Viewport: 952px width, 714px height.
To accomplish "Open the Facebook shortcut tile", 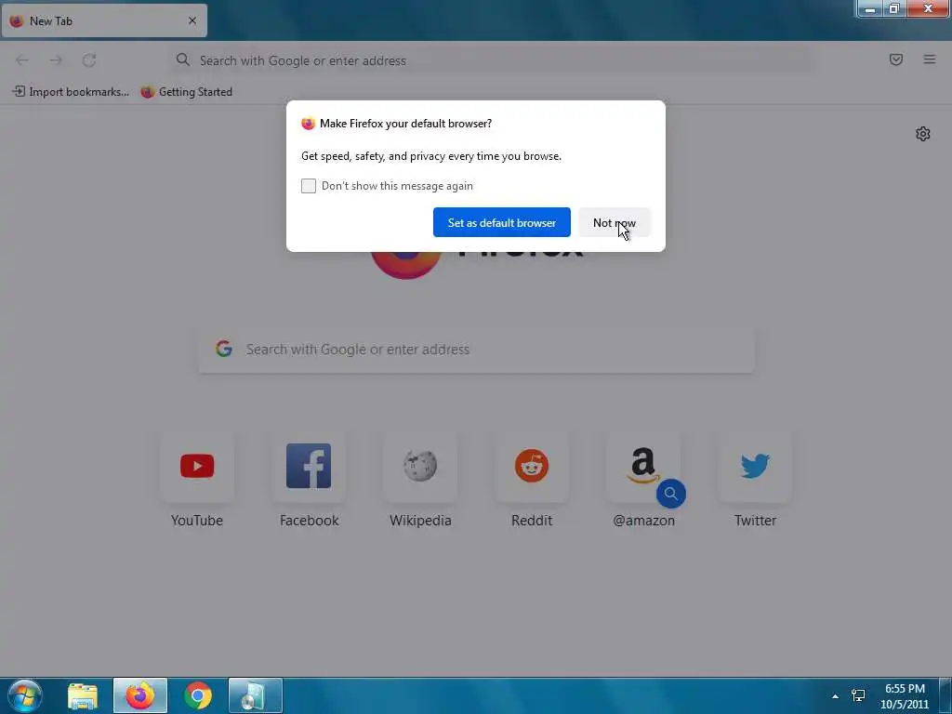I will pyautogui.click(x=309, y=467).
